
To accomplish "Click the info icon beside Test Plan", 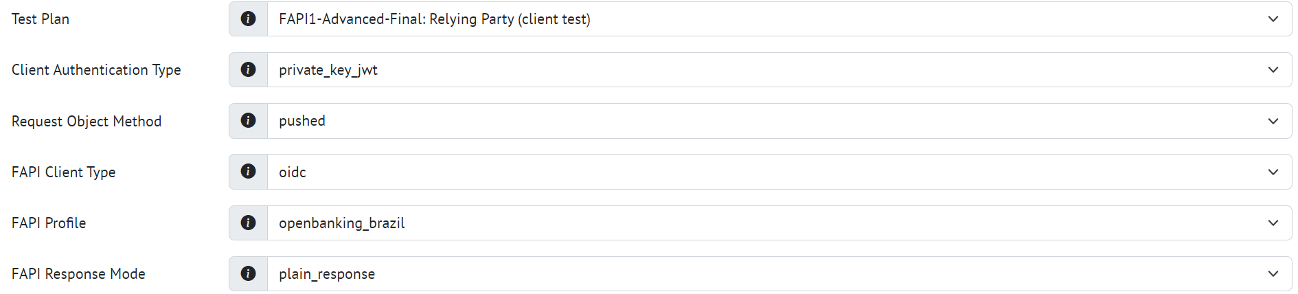I will 248,19.
